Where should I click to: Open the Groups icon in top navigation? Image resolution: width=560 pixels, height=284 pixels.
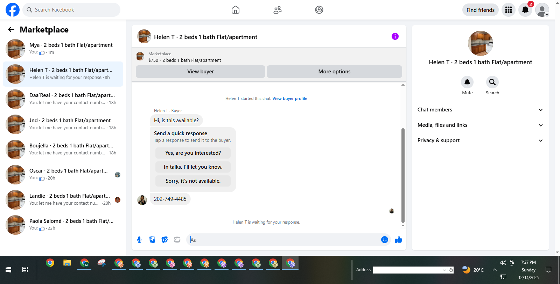click(x=319, y=10)
